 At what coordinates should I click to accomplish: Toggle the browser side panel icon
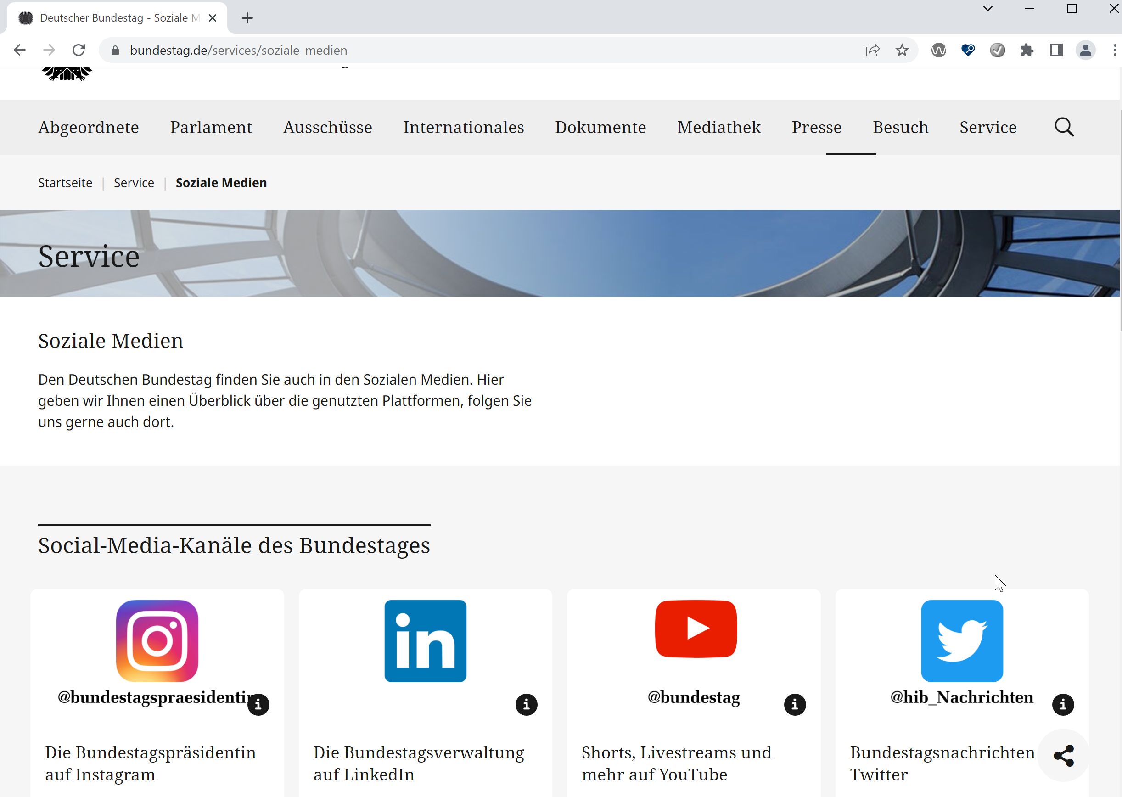1056,50
